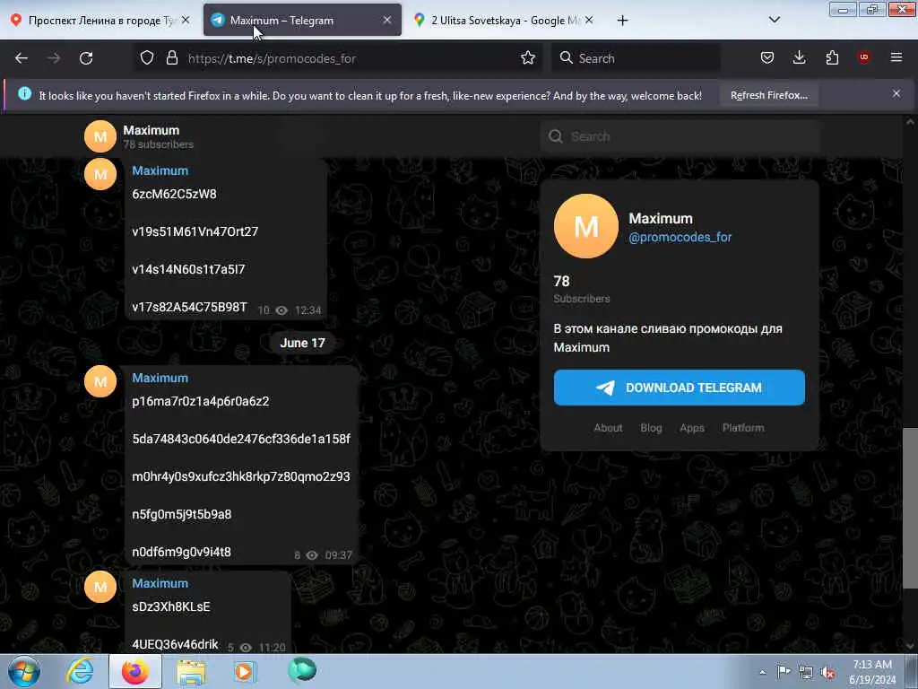918x689 pixels.
Task: Click the 09:37 post timestamp
Action: (338, 554)
